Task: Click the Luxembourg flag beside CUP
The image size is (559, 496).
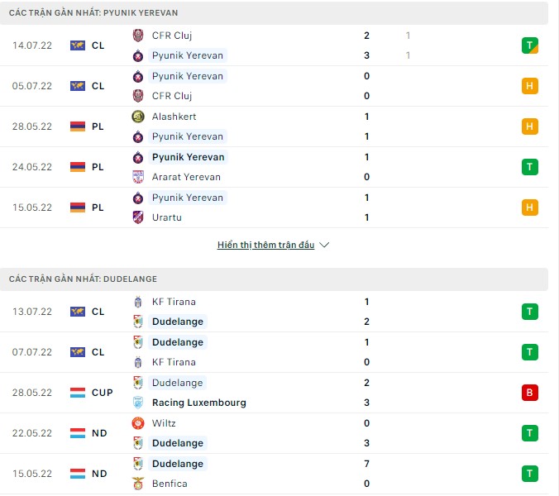Action: tap(77, 393)
